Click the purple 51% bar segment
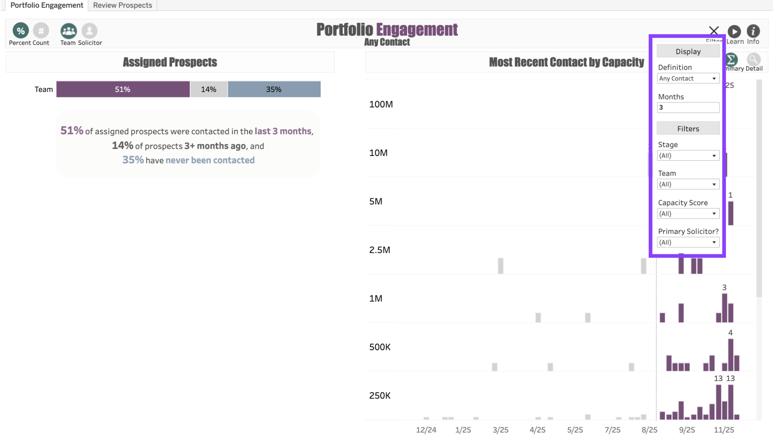Screen dimensions: 773x438 coord(123,89)
